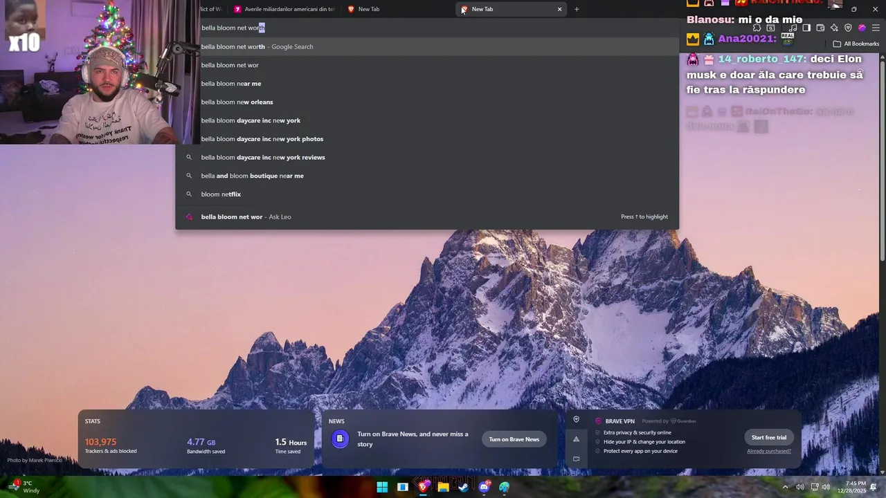The image size is (886, 498).
Task: Pick 'bella bloom daycare inc new york' suggestion
Action: (427, 120)
